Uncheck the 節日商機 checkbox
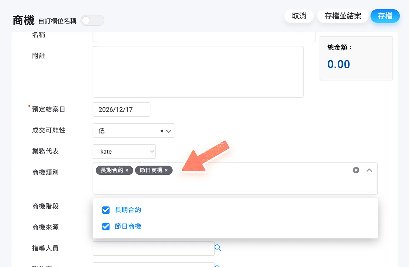Image resolution: width=409 pixels, height=267 pixels. click(106, 226)
